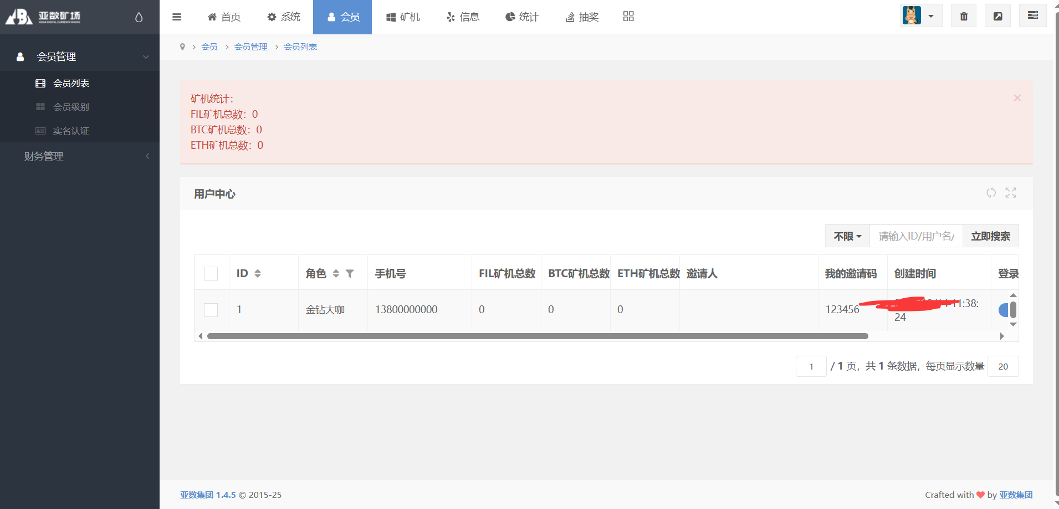Image resolution: width=1059 pixels, height=509 pixels.
Task: Check the checkbox for member row 1
Action: (211, 310)
